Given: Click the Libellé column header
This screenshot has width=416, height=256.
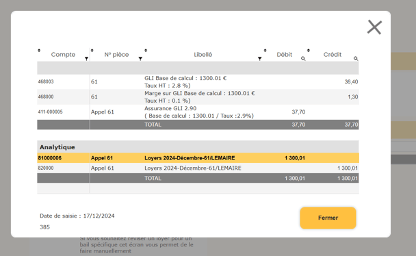Looking at the screenshot, I should 203,55.
